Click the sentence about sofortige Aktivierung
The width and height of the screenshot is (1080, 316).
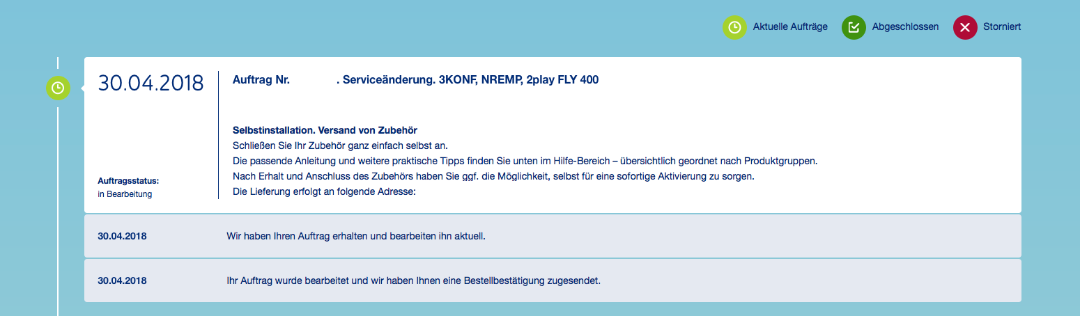[x=493, y=176]
